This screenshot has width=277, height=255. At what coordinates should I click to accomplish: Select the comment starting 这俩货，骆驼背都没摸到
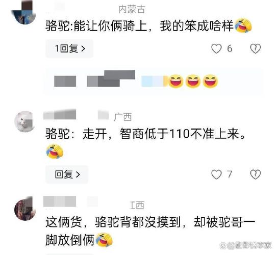click(x=150, y=231)
